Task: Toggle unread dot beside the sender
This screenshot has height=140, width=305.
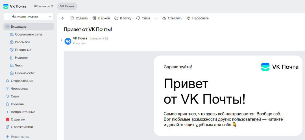Action: point(62,40)
